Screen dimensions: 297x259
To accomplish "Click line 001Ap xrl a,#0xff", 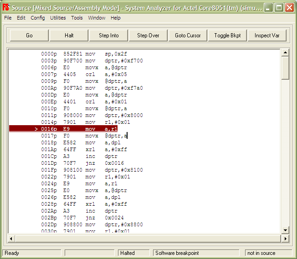I will coord(84,149).
